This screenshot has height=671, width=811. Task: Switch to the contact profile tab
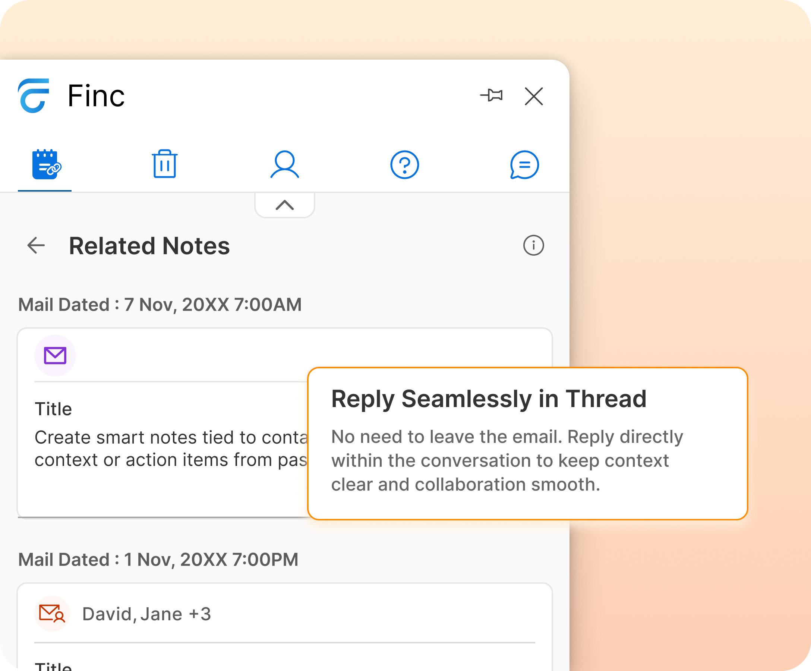pos(285,164)
